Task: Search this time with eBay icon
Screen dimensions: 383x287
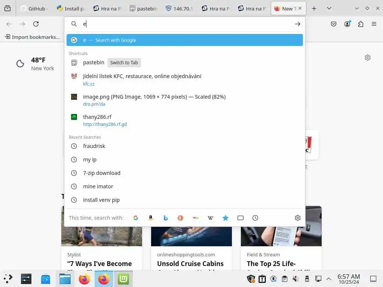Action: pos(196,218)
